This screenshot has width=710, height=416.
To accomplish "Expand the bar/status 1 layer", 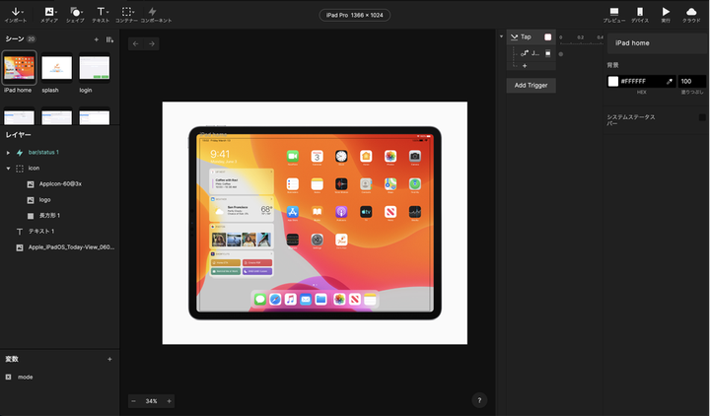I will tap(8, 153).
